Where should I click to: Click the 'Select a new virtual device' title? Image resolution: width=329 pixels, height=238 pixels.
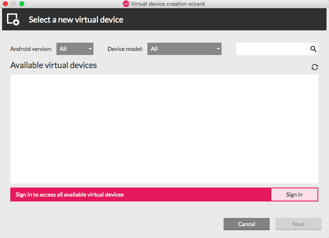[76, 20]
